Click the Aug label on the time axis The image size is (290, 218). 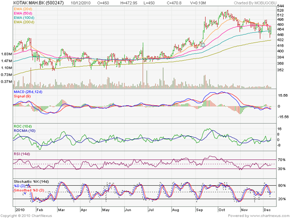pos(175,210)
